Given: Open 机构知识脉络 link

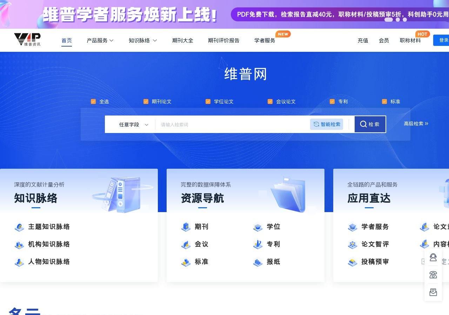Looking at the screenshot, I should 49,244.
